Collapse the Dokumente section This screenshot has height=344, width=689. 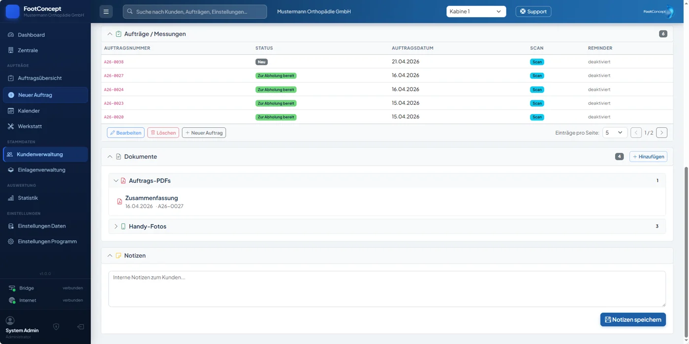click(x=110, y=157)
